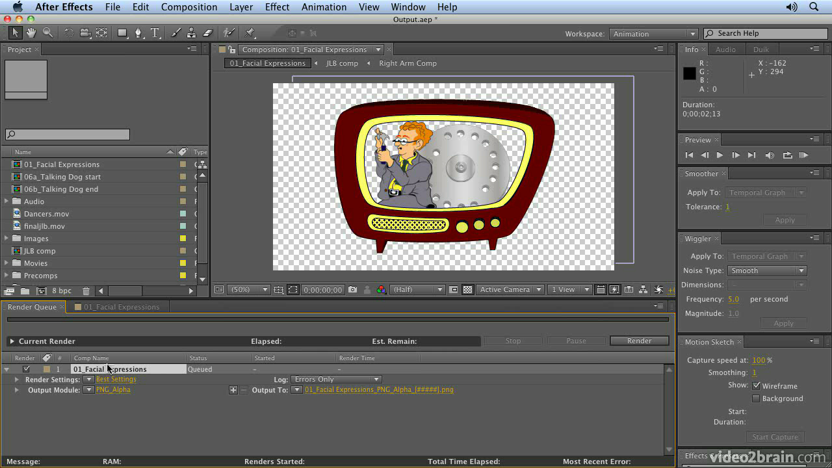Toggle Pixel Aspect Ratio Correction
This screenshot has height=468, width=832.
tap(601, 290)
